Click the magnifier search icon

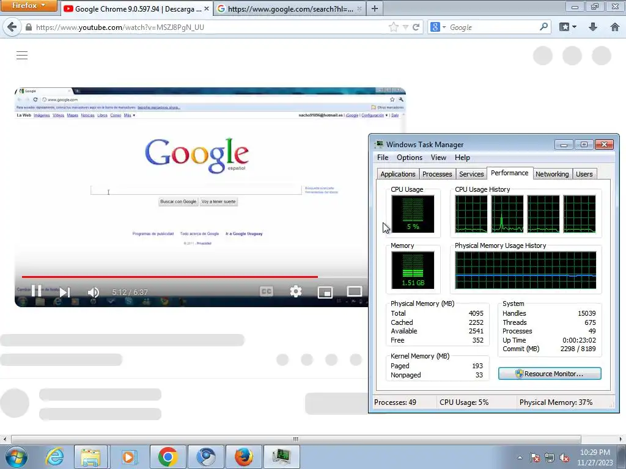(543, 27)
